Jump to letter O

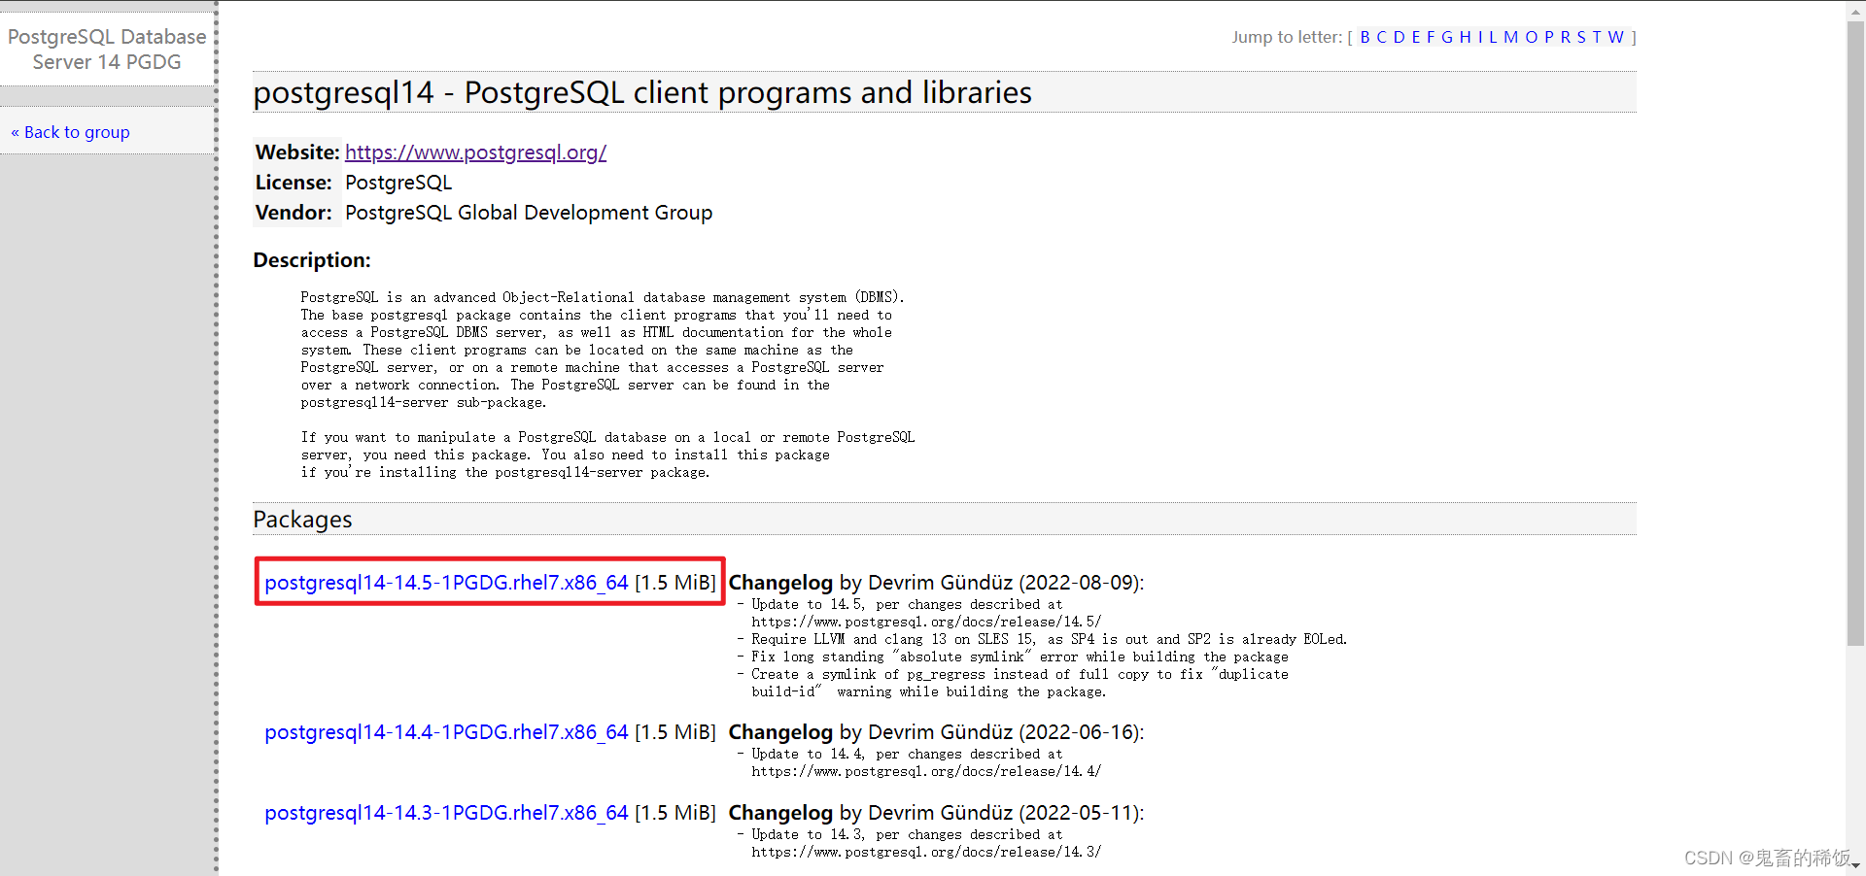1532,37
